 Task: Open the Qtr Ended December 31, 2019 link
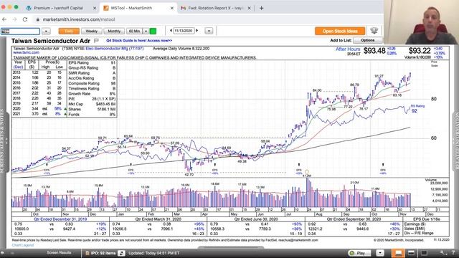coord(60,219)
